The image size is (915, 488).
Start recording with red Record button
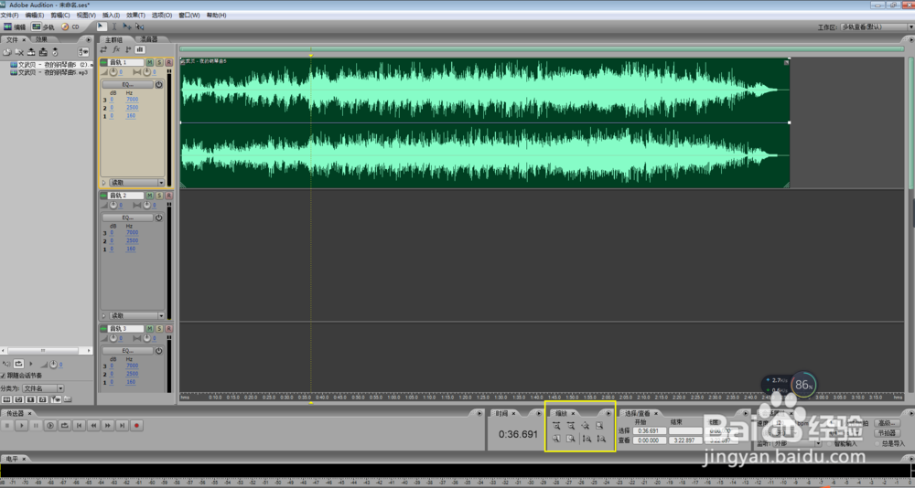click(136, 426)
